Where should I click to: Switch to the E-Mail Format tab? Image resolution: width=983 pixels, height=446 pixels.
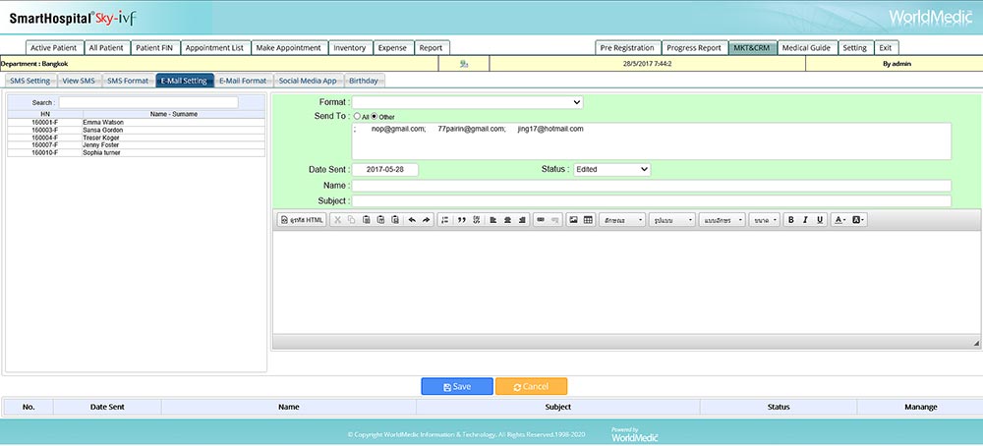point(242,81)
